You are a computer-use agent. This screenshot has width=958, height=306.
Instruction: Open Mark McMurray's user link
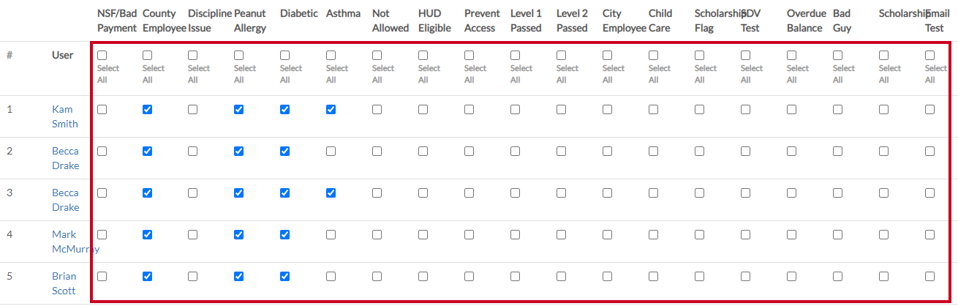75,242
